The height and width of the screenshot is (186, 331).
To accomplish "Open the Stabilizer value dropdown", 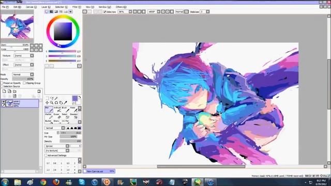I will tap(208, 12).
